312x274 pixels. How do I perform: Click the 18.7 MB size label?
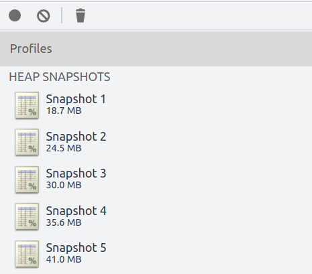(x=64, y=111)
